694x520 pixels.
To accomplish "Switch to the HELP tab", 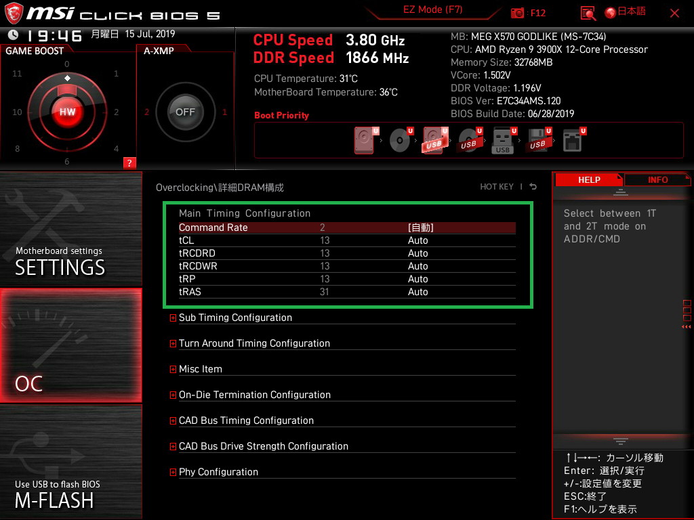I will pyautogui.click(x=589, y=179).
